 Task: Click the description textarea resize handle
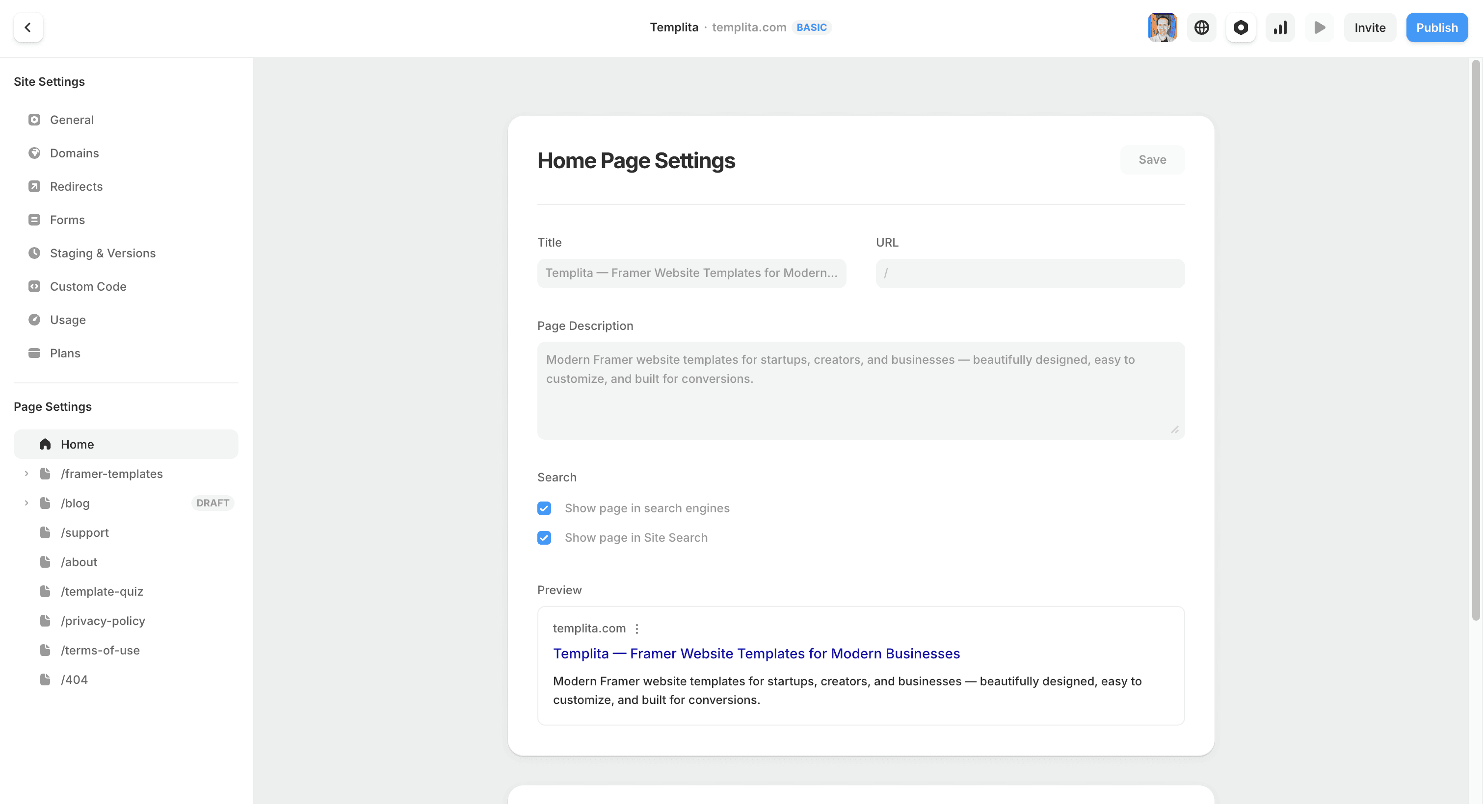click(1174, 429)
